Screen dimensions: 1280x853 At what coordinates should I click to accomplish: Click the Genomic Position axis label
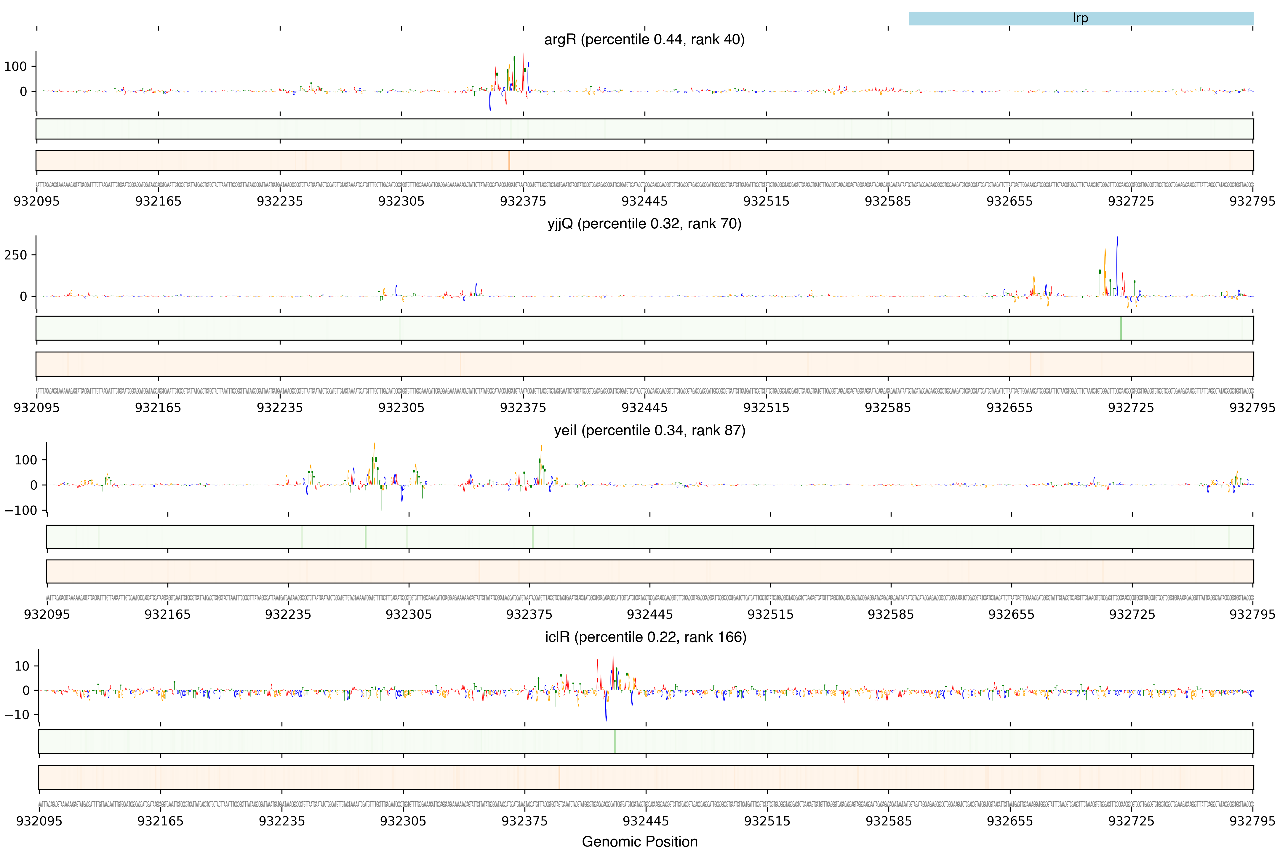click(639, 841)
